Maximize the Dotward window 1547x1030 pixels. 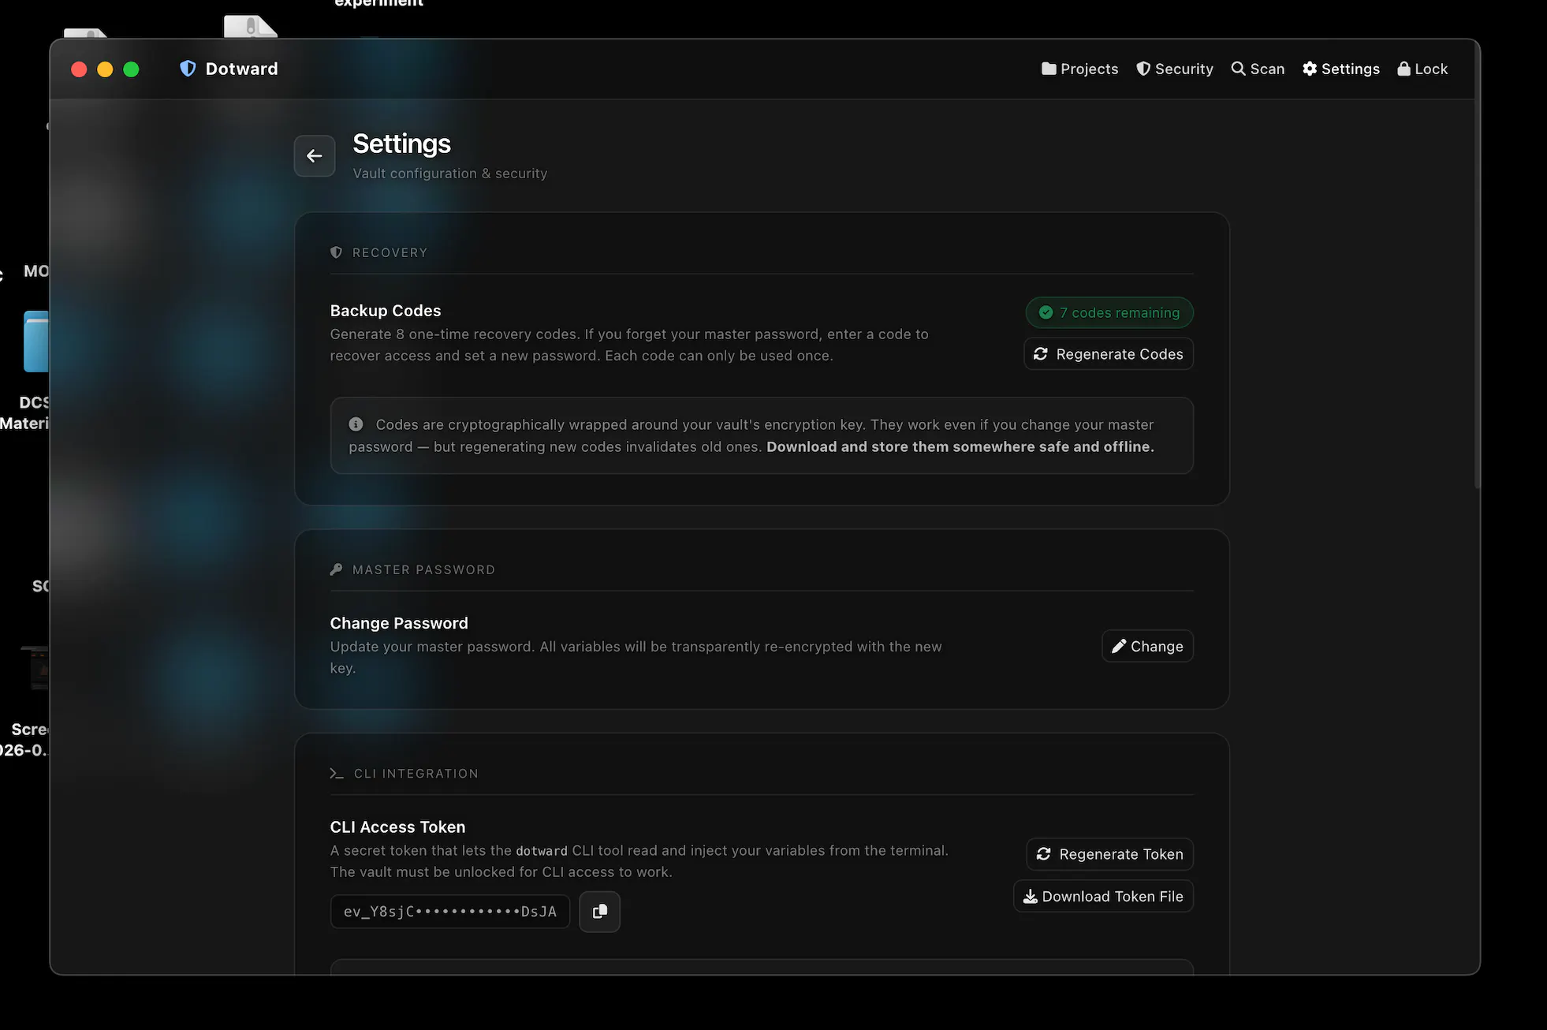point(132,69)
